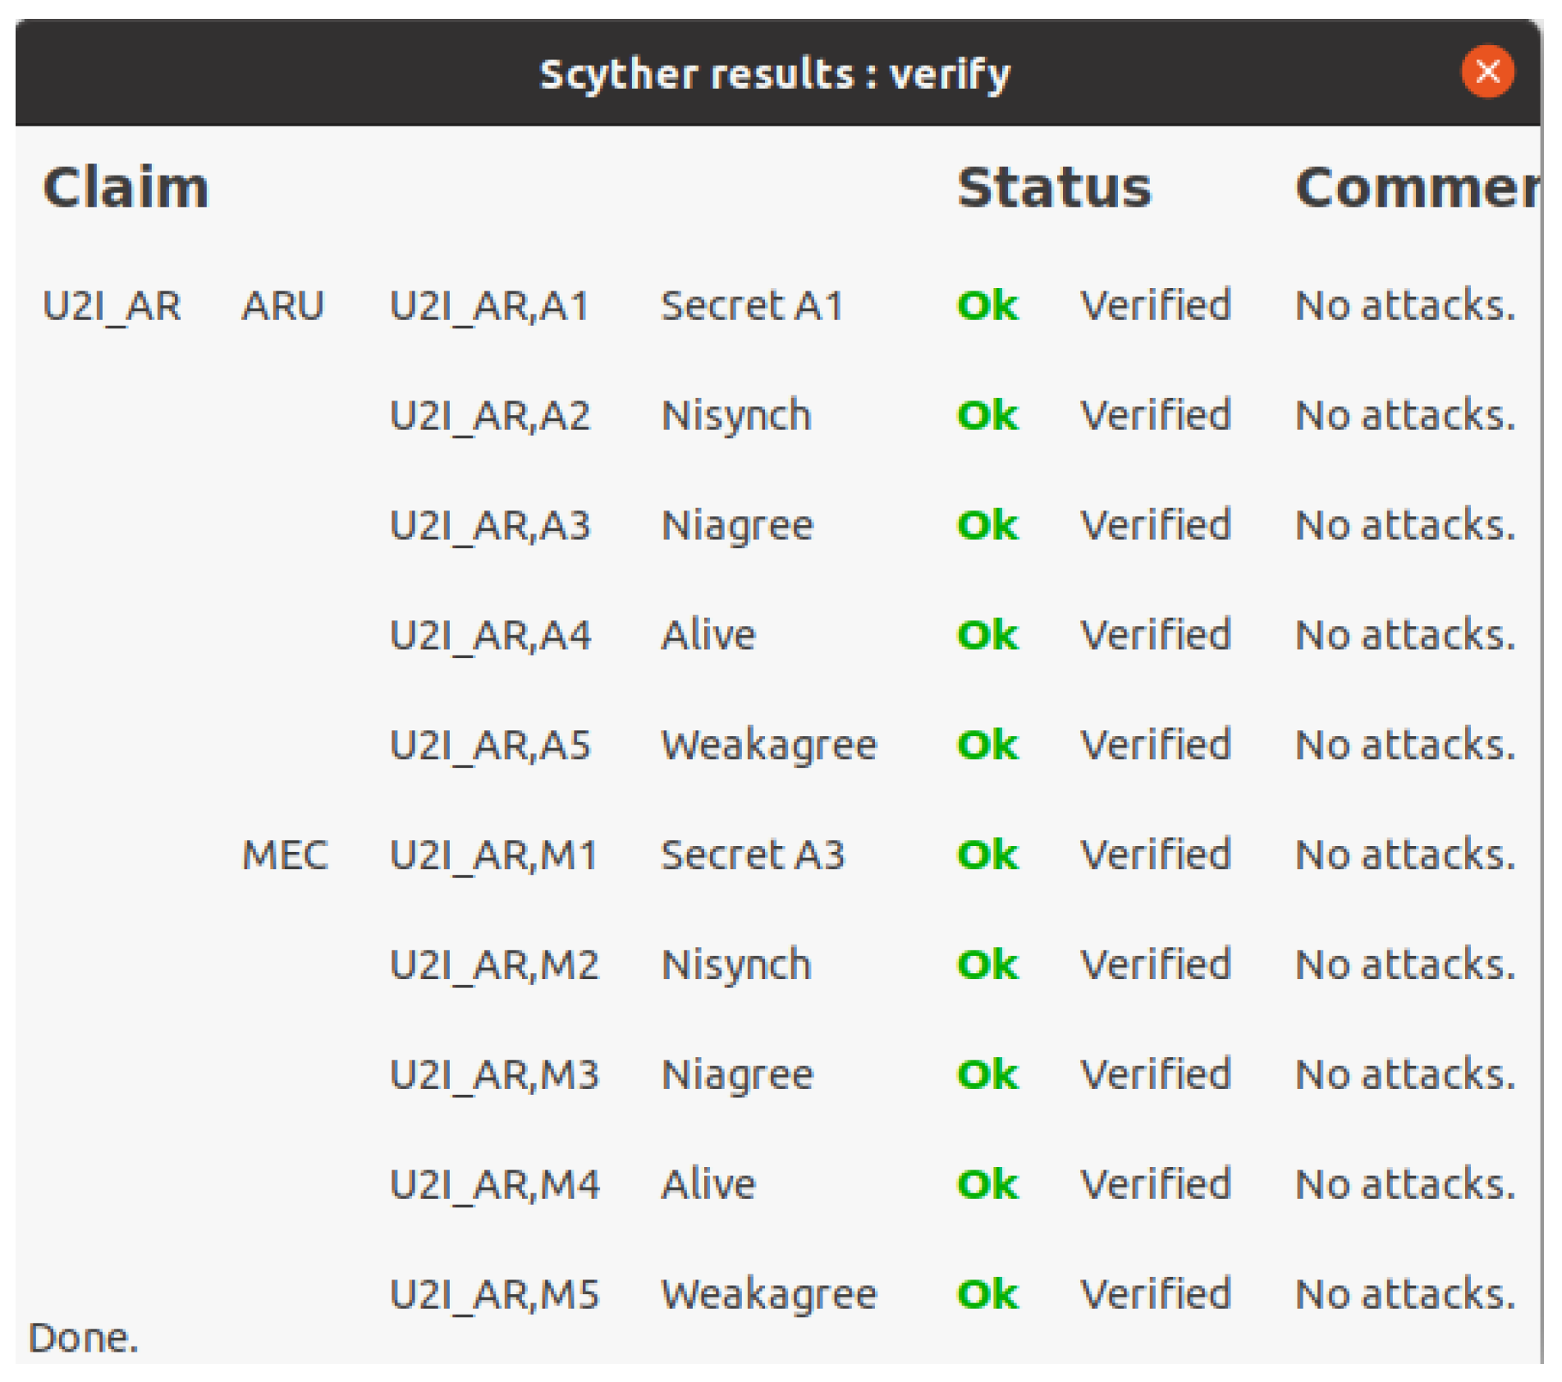Click the Status column header
The height and width of the screenshot is (1382, 1562).
pos(1054,188)
